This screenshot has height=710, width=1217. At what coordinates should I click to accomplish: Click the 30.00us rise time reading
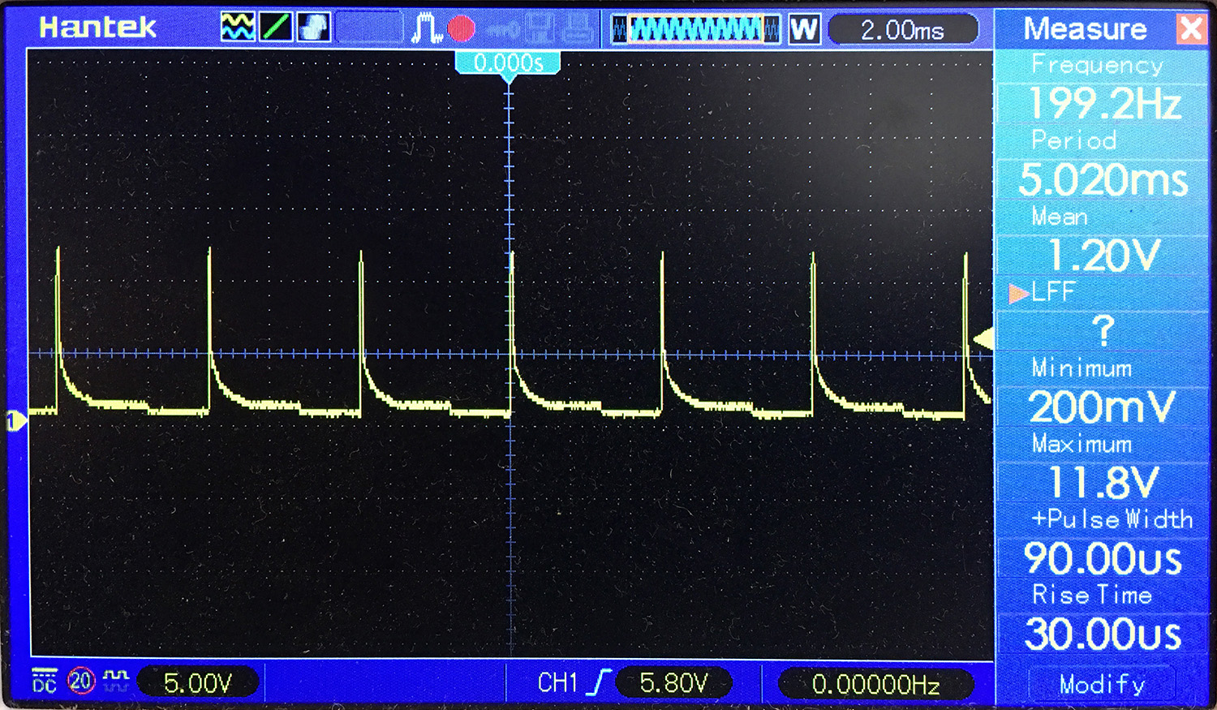pyautogui.click(x=1103, y=634)
